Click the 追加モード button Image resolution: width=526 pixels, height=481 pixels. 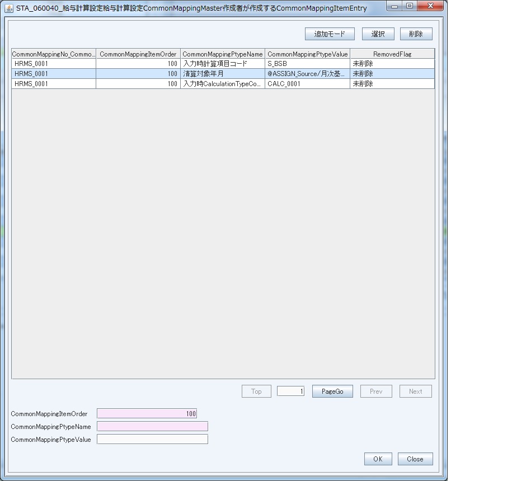[330, 34]
